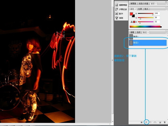
Task: Open the Layer Comps (圖層構圖) panel icon
Action: tap(117, 5)
